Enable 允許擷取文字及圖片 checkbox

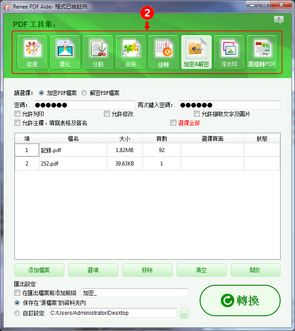coord(197,114)
